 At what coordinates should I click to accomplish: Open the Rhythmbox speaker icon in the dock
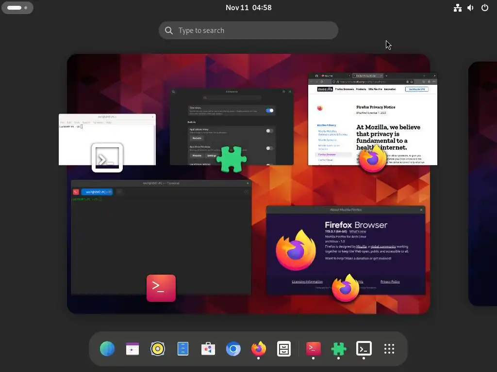[x=158, y=349]
